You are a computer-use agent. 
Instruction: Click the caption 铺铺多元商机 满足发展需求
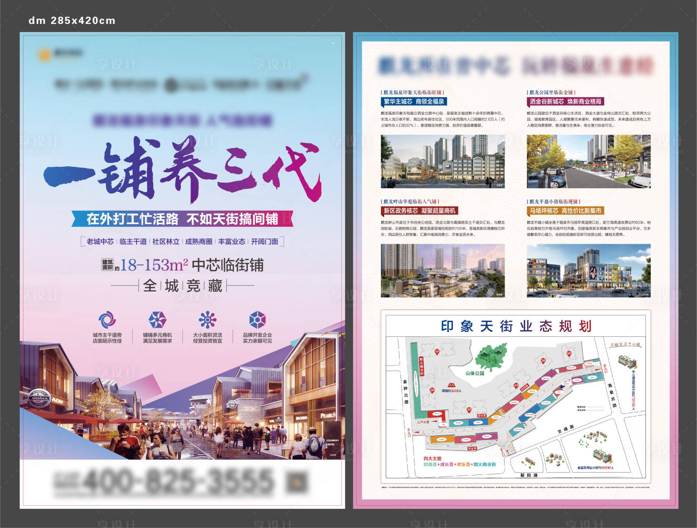[157, 338]
